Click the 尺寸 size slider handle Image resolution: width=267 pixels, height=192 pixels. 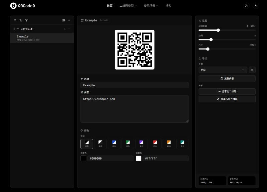click(x=208, y=49)
